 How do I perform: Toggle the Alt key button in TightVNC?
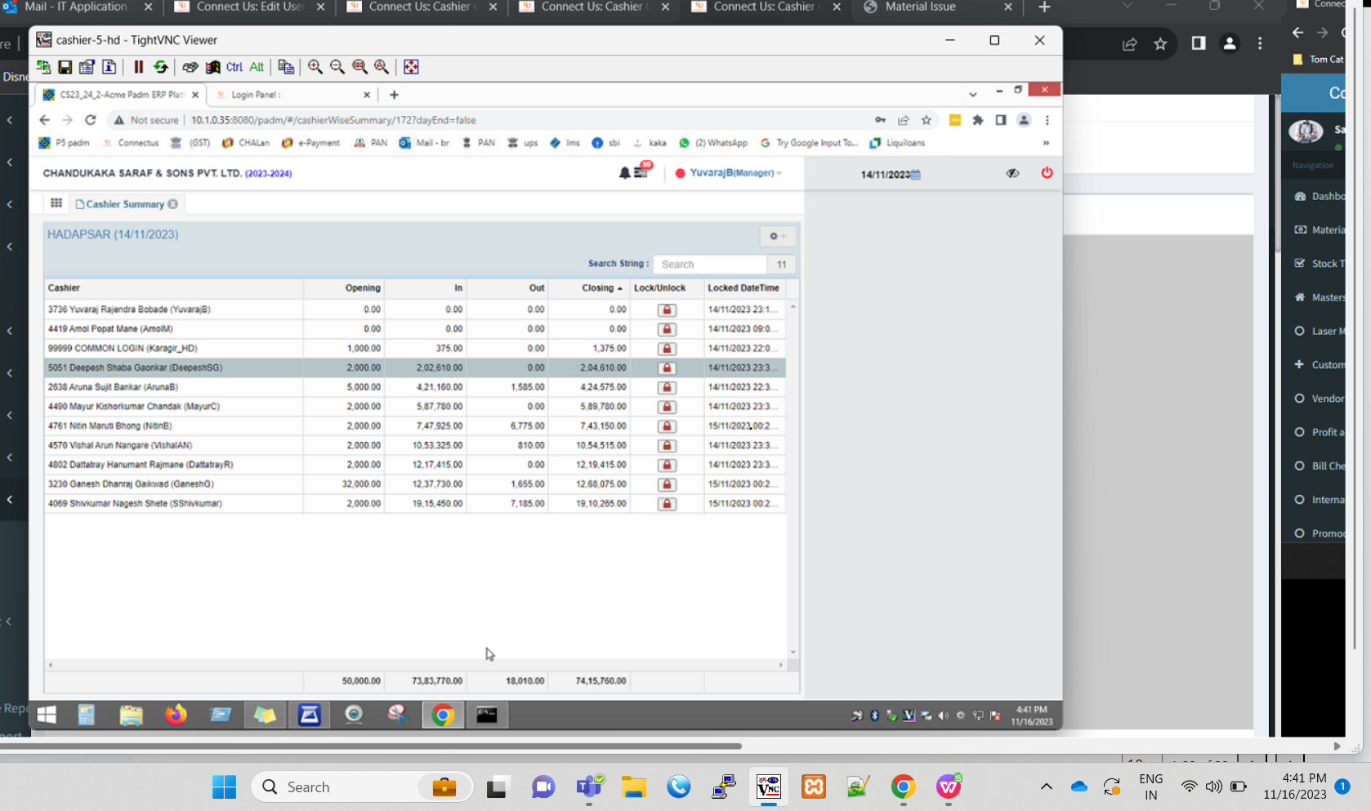click(x=257, y=67)
